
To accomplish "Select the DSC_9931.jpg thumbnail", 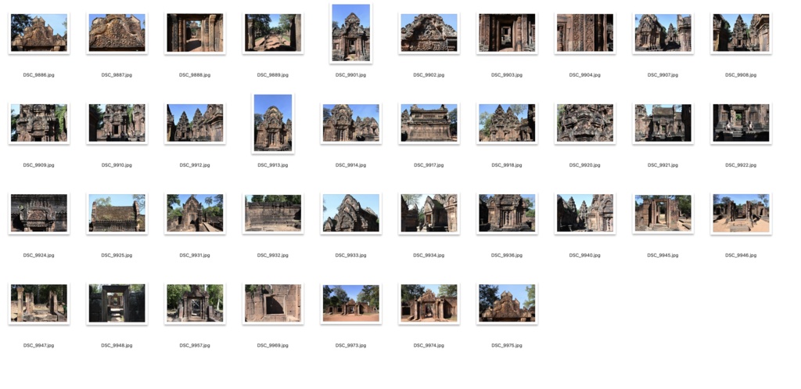I will coord(195,213).
